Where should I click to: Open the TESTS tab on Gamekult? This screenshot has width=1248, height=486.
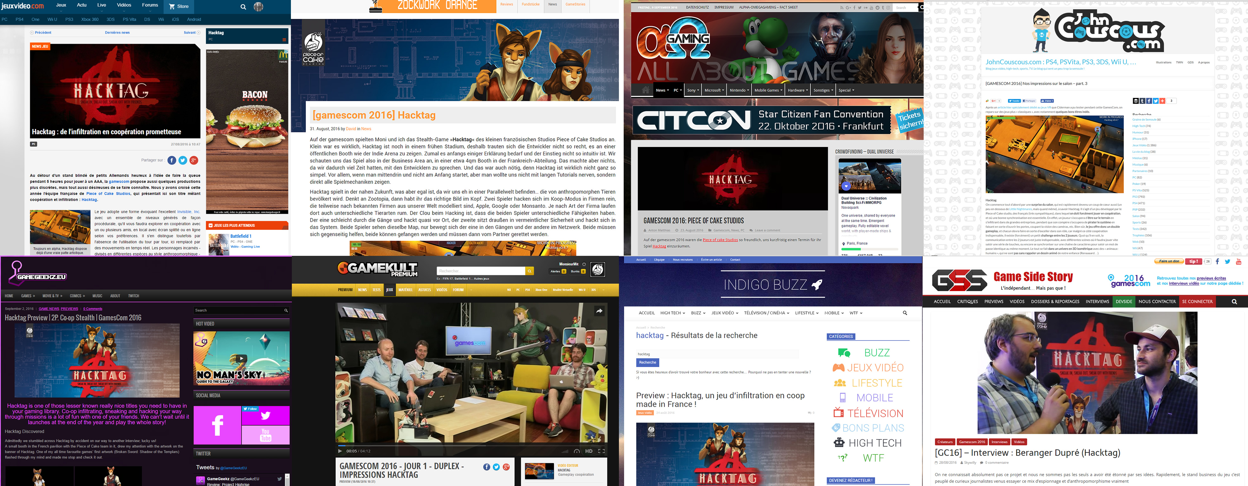pos(377,290)
